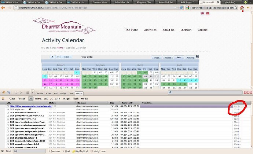Open the history dropdown in address bar
This screenshot has width=253, height=154.
(x=178, y=8)
